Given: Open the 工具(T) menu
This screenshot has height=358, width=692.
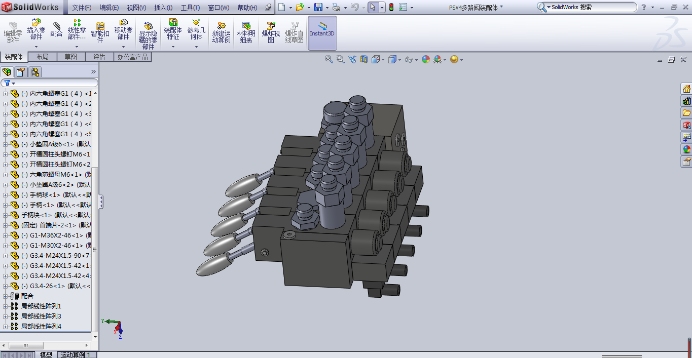Looking at the screenshot, I should [x=191, y=8].
